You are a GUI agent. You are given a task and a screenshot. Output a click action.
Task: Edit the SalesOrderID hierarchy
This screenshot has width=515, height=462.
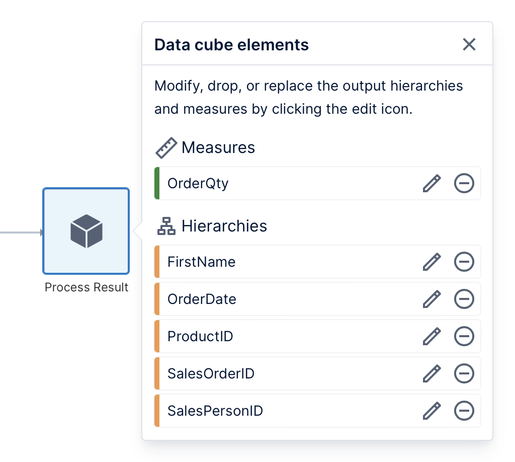tap(432, 373)
